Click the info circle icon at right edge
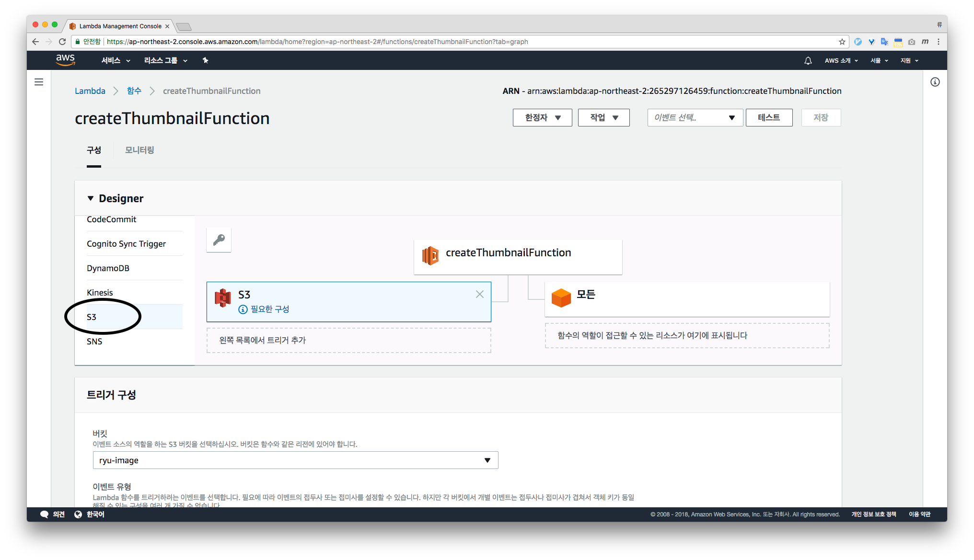 coord(935,82)
